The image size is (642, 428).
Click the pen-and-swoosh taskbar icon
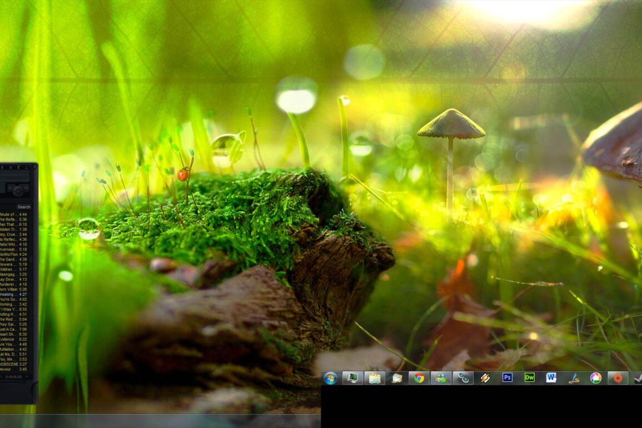point(574,378)
